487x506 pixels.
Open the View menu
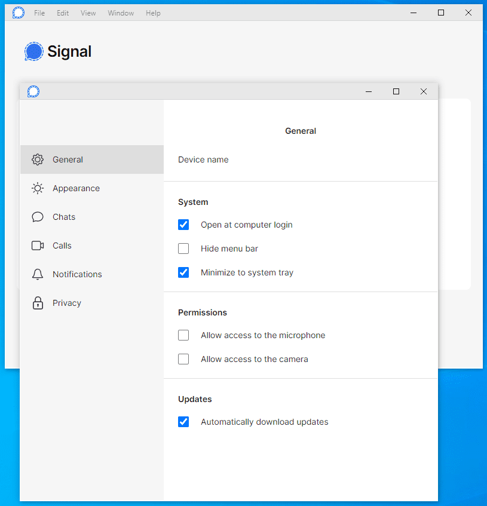(88, 13)
